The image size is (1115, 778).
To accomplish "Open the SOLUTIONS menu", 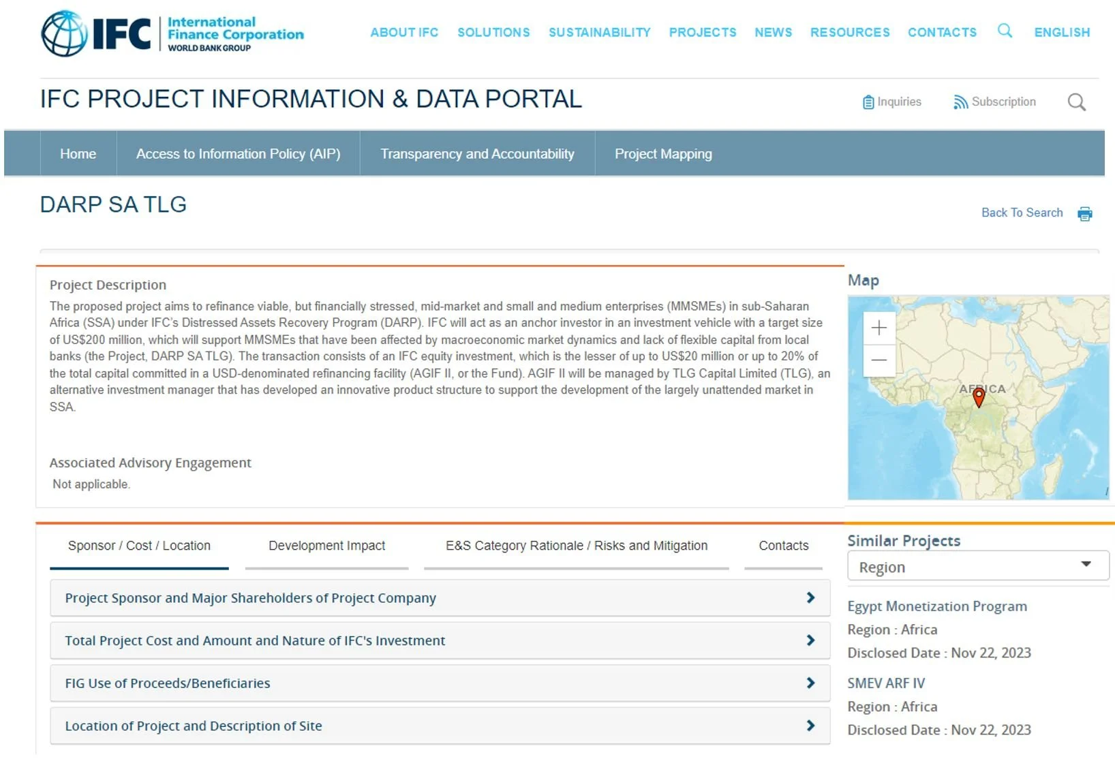I will point(493,32).
